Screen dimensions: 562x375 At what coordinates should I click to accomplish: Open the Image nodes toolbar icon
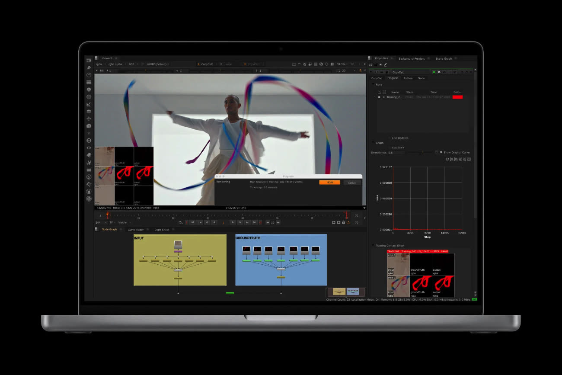click(x=89, y=61)
